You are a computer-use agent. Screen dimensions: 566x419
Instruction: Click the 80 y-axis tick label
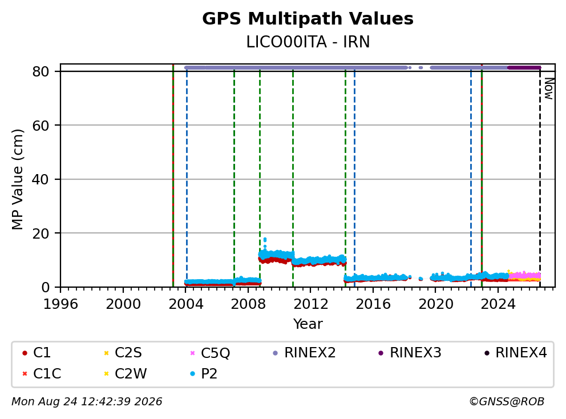pos(41,71)
